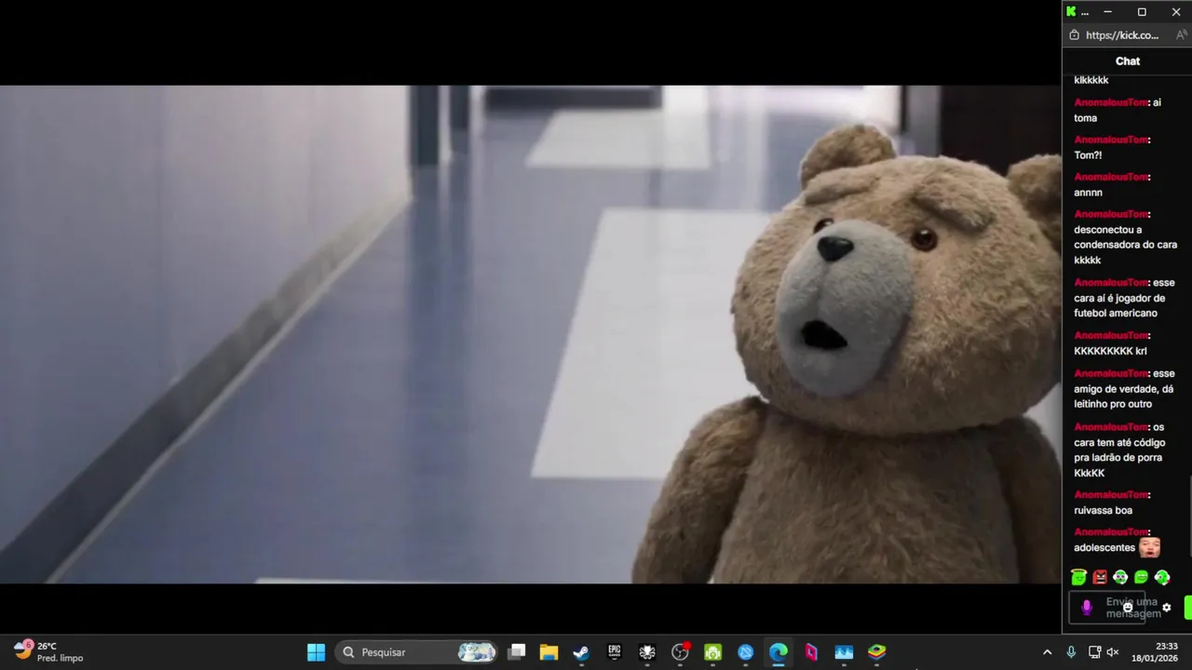Click the 'Chat' header label

coord(1127,61)
